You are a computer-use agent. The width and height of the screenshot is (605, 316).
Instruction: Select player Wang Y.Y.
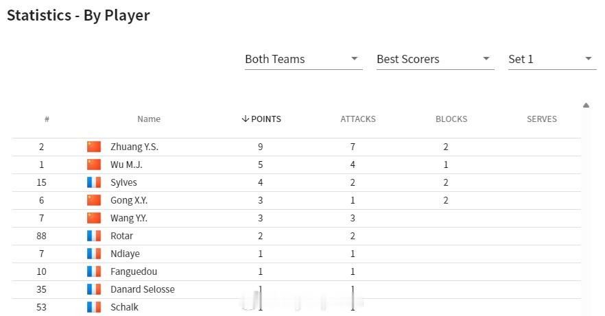pos(129,218)
